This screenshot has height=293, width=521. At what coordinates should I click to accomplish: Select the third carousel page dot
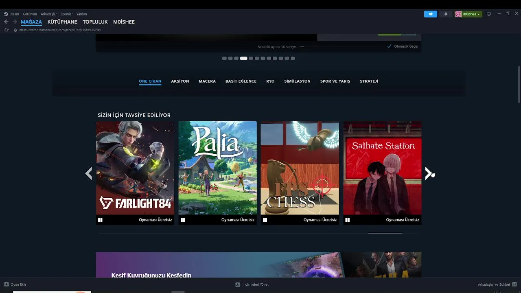pyautogui.click(x=236, y=58)
